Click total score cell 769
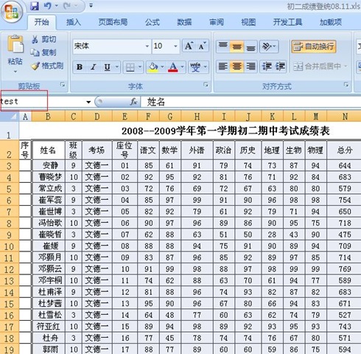 344,269
